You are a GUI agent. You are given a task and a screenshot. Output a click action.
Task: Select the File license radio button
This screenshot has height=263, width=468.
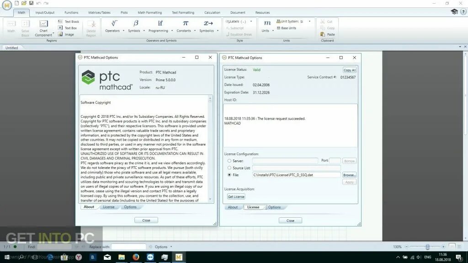tap(229, 175)
